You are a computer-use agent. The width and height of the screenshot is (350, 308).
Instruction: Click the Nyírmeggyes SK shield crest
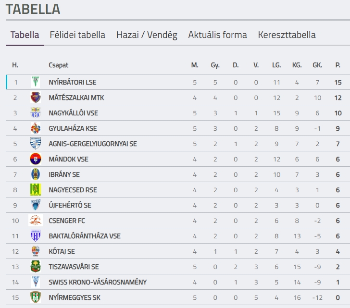[x=36, y=297]
